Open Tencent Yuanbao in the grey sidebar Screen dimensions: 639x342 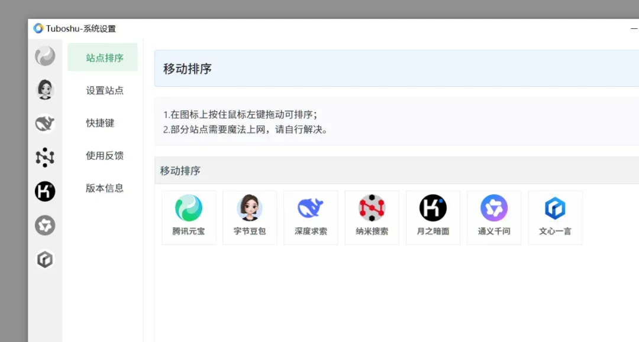click(45, 56)
